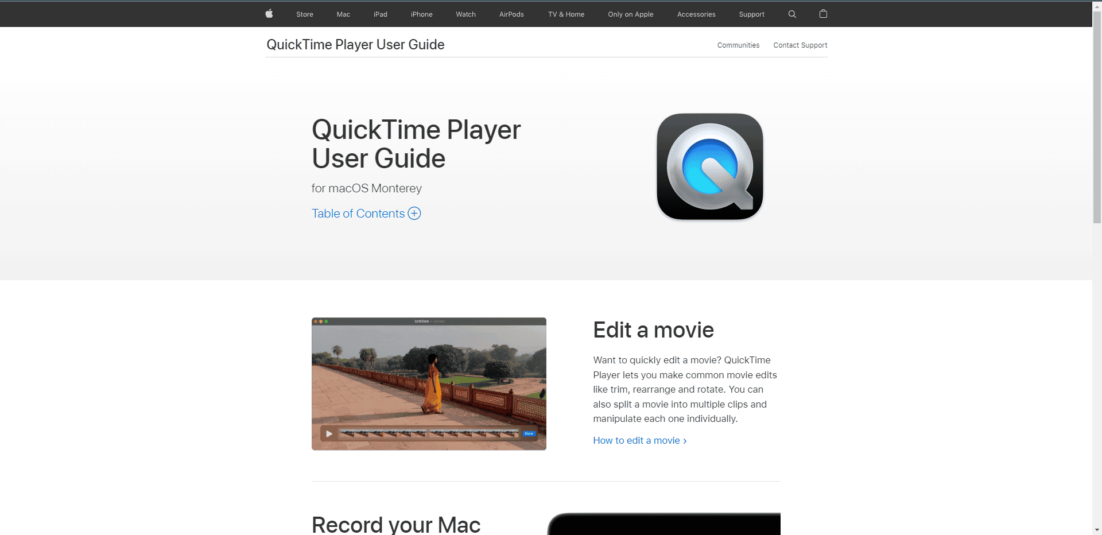Click the play button in the movie preview

(328, 434)
